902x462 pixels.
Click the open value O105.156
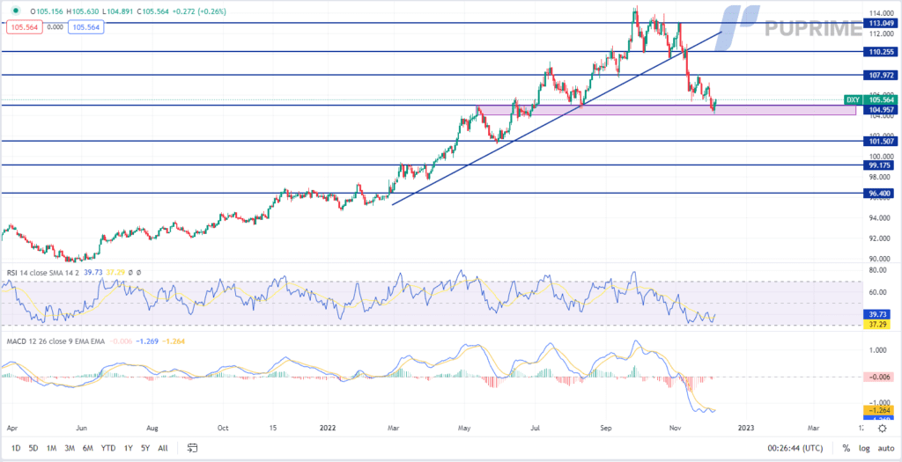coord(48,11)
